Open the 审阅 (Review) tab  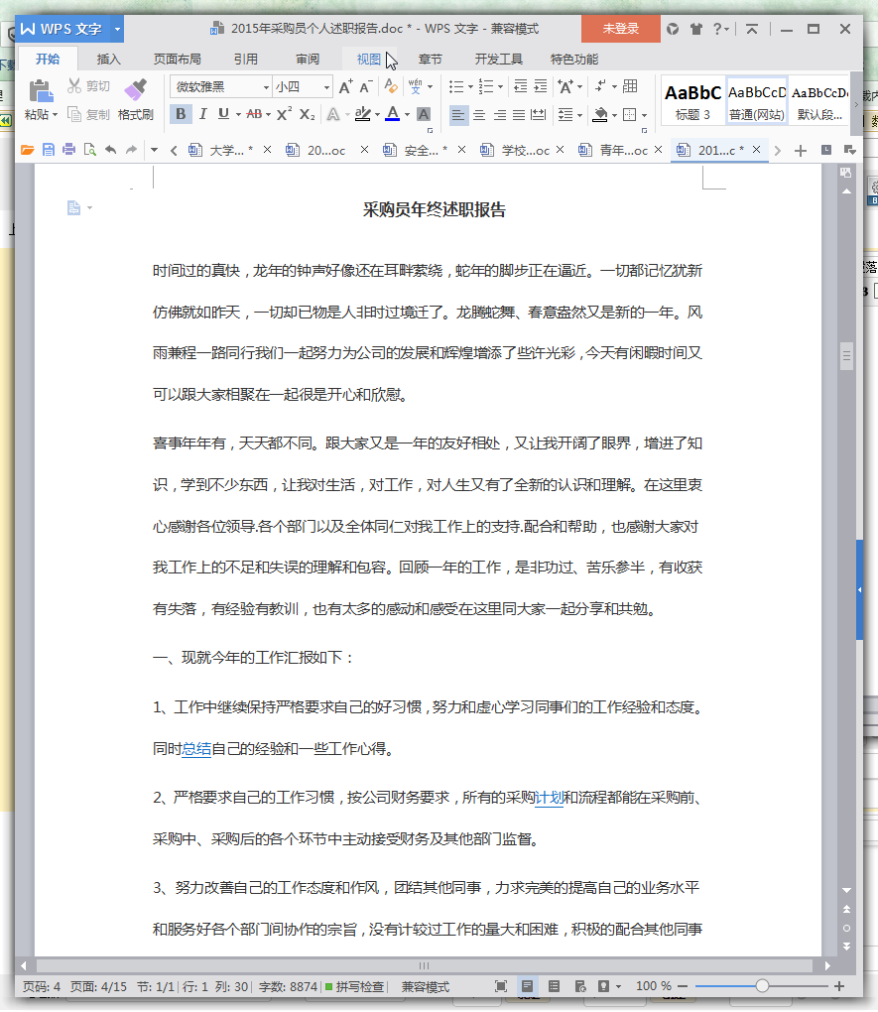click(308, 60)
